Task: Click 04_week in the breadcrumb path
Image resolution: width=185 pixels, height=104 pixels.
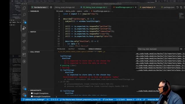Action: pos(60,11)
